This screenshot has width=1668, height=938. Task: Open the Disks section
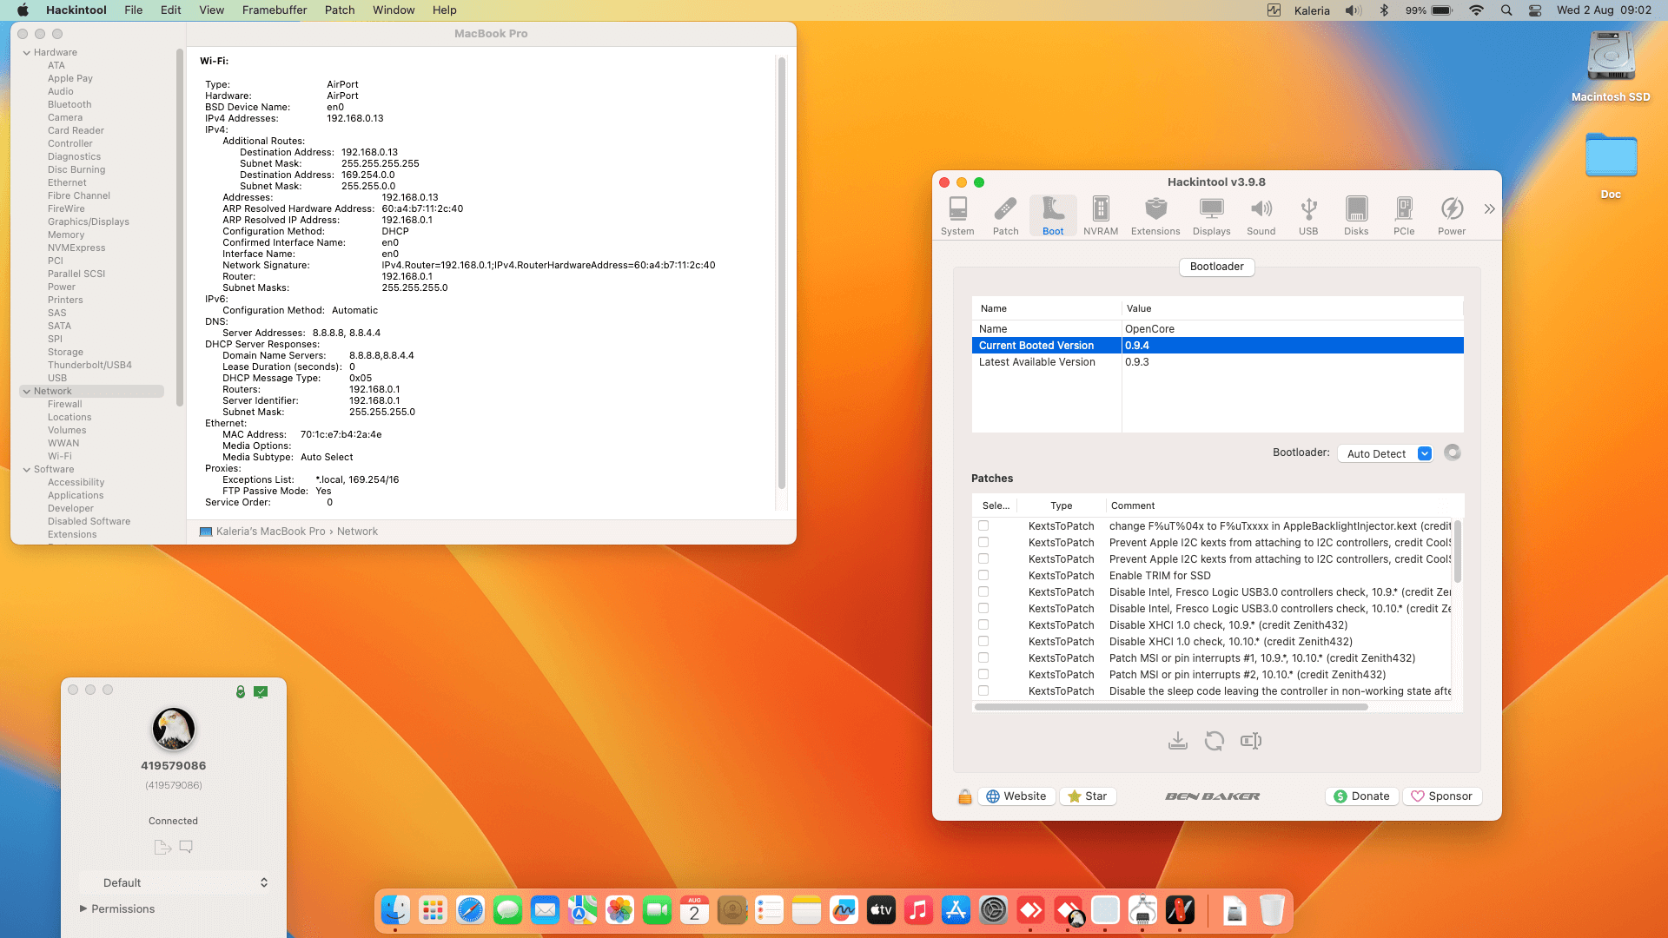(x=1356, y=215)
